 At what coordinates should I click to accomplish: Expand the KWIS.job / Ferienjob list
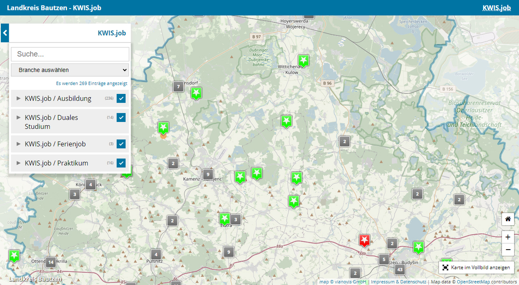click(18, 144)
